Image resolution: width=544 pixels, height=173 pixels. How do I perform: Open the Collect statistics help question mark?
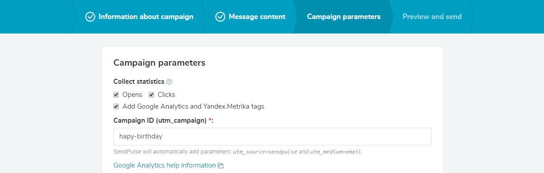(169, 82)
